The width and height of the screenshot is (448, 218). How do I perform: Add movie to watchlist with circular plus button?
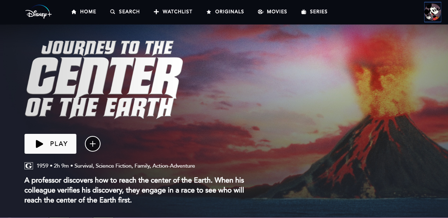click(x=93, y=144)
